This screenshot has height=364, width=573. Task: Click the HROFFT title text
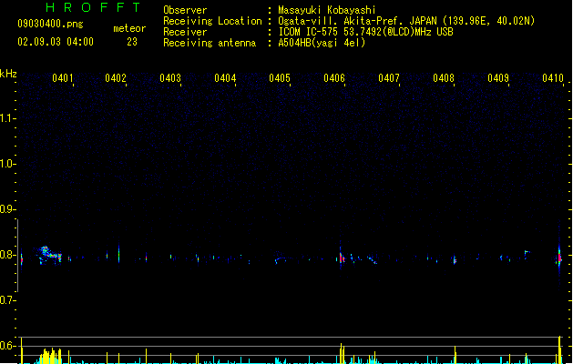coord(94,7)
